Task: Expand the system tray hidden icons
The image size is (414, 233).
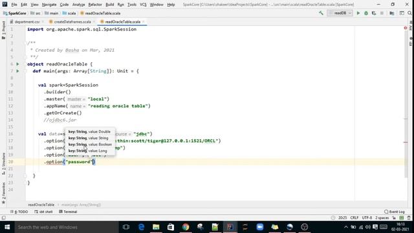Action: (346, 227)
